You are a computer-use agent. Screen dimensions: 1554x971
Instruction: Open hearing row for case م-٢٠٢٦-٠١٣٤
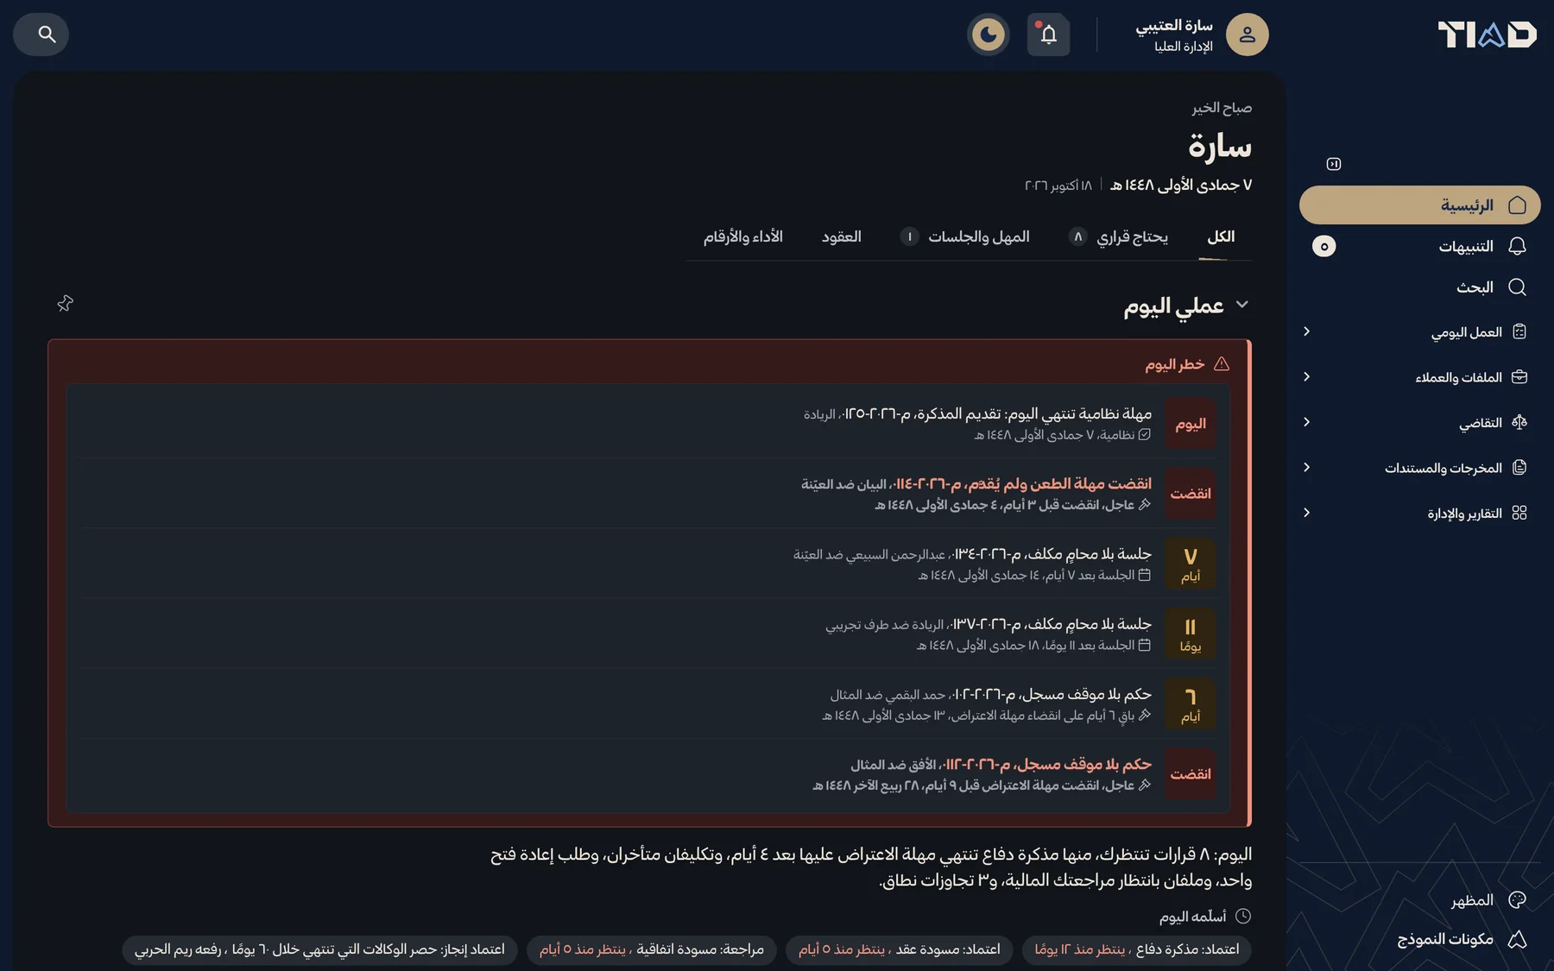647,564
